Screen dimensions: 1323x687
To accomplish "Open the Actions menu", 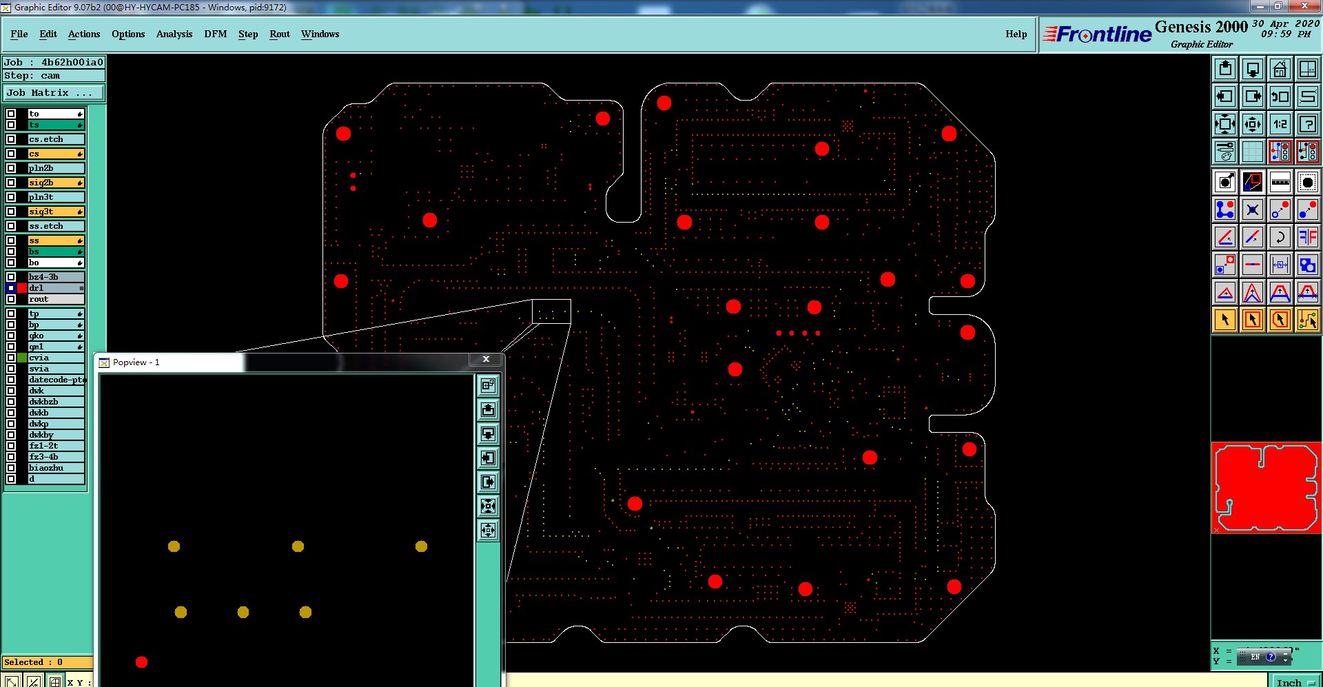I will 84,34.
